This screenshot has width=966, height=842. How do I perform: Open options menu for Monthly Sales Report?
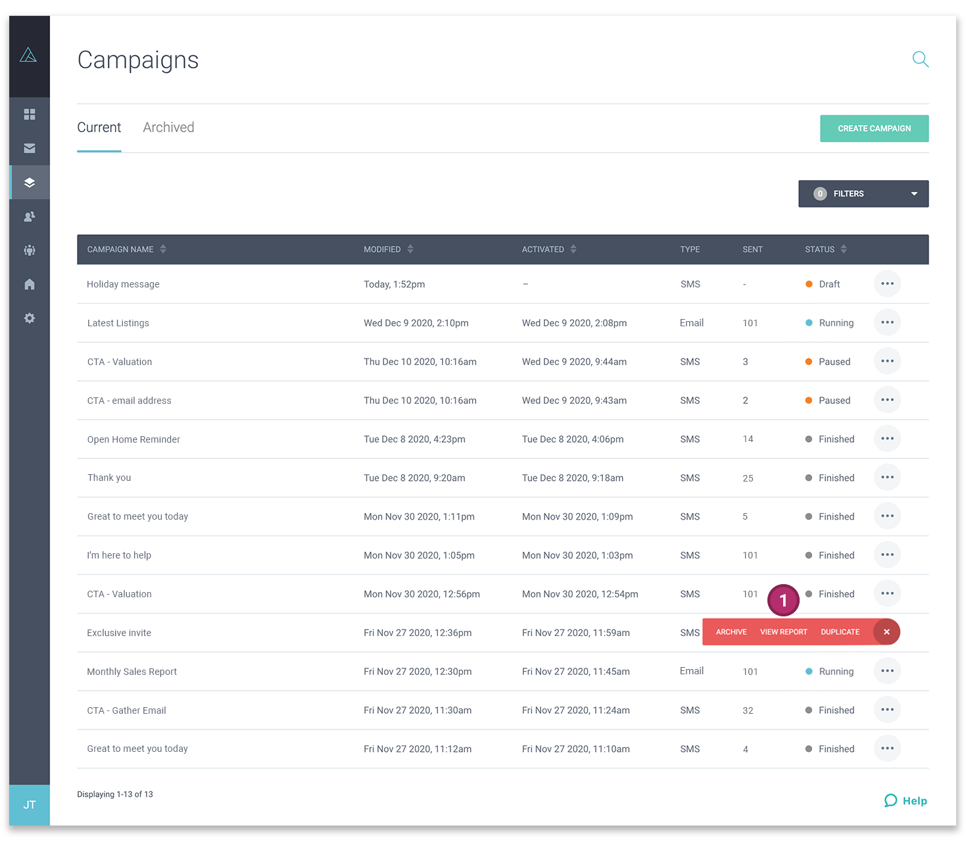click(887, 671)
